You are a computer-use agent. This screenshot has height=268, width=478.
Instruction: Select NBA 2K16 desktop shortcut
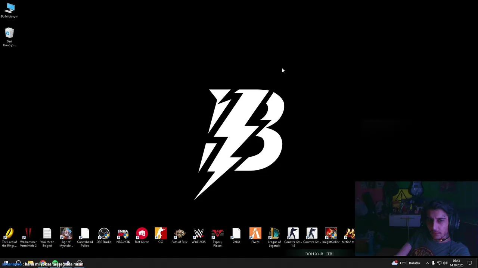(123, 236)
